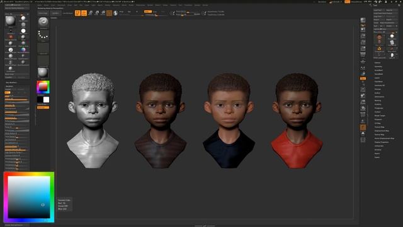Expand the Vector Displacement Map subpalette
The width and height of the screenshot is (403, 227).
click(384, 139)
